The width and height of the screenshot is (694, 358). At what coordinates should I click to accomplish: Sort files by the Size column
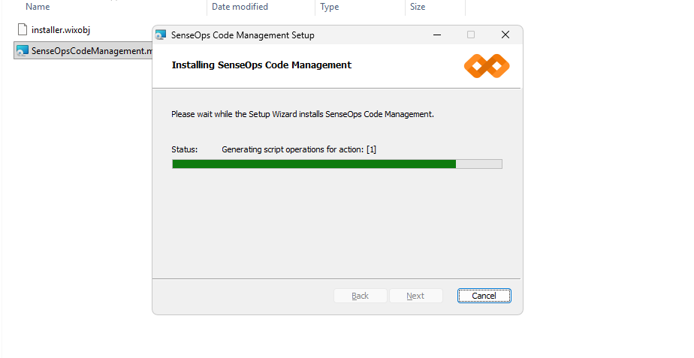click(x=418, y=7)
